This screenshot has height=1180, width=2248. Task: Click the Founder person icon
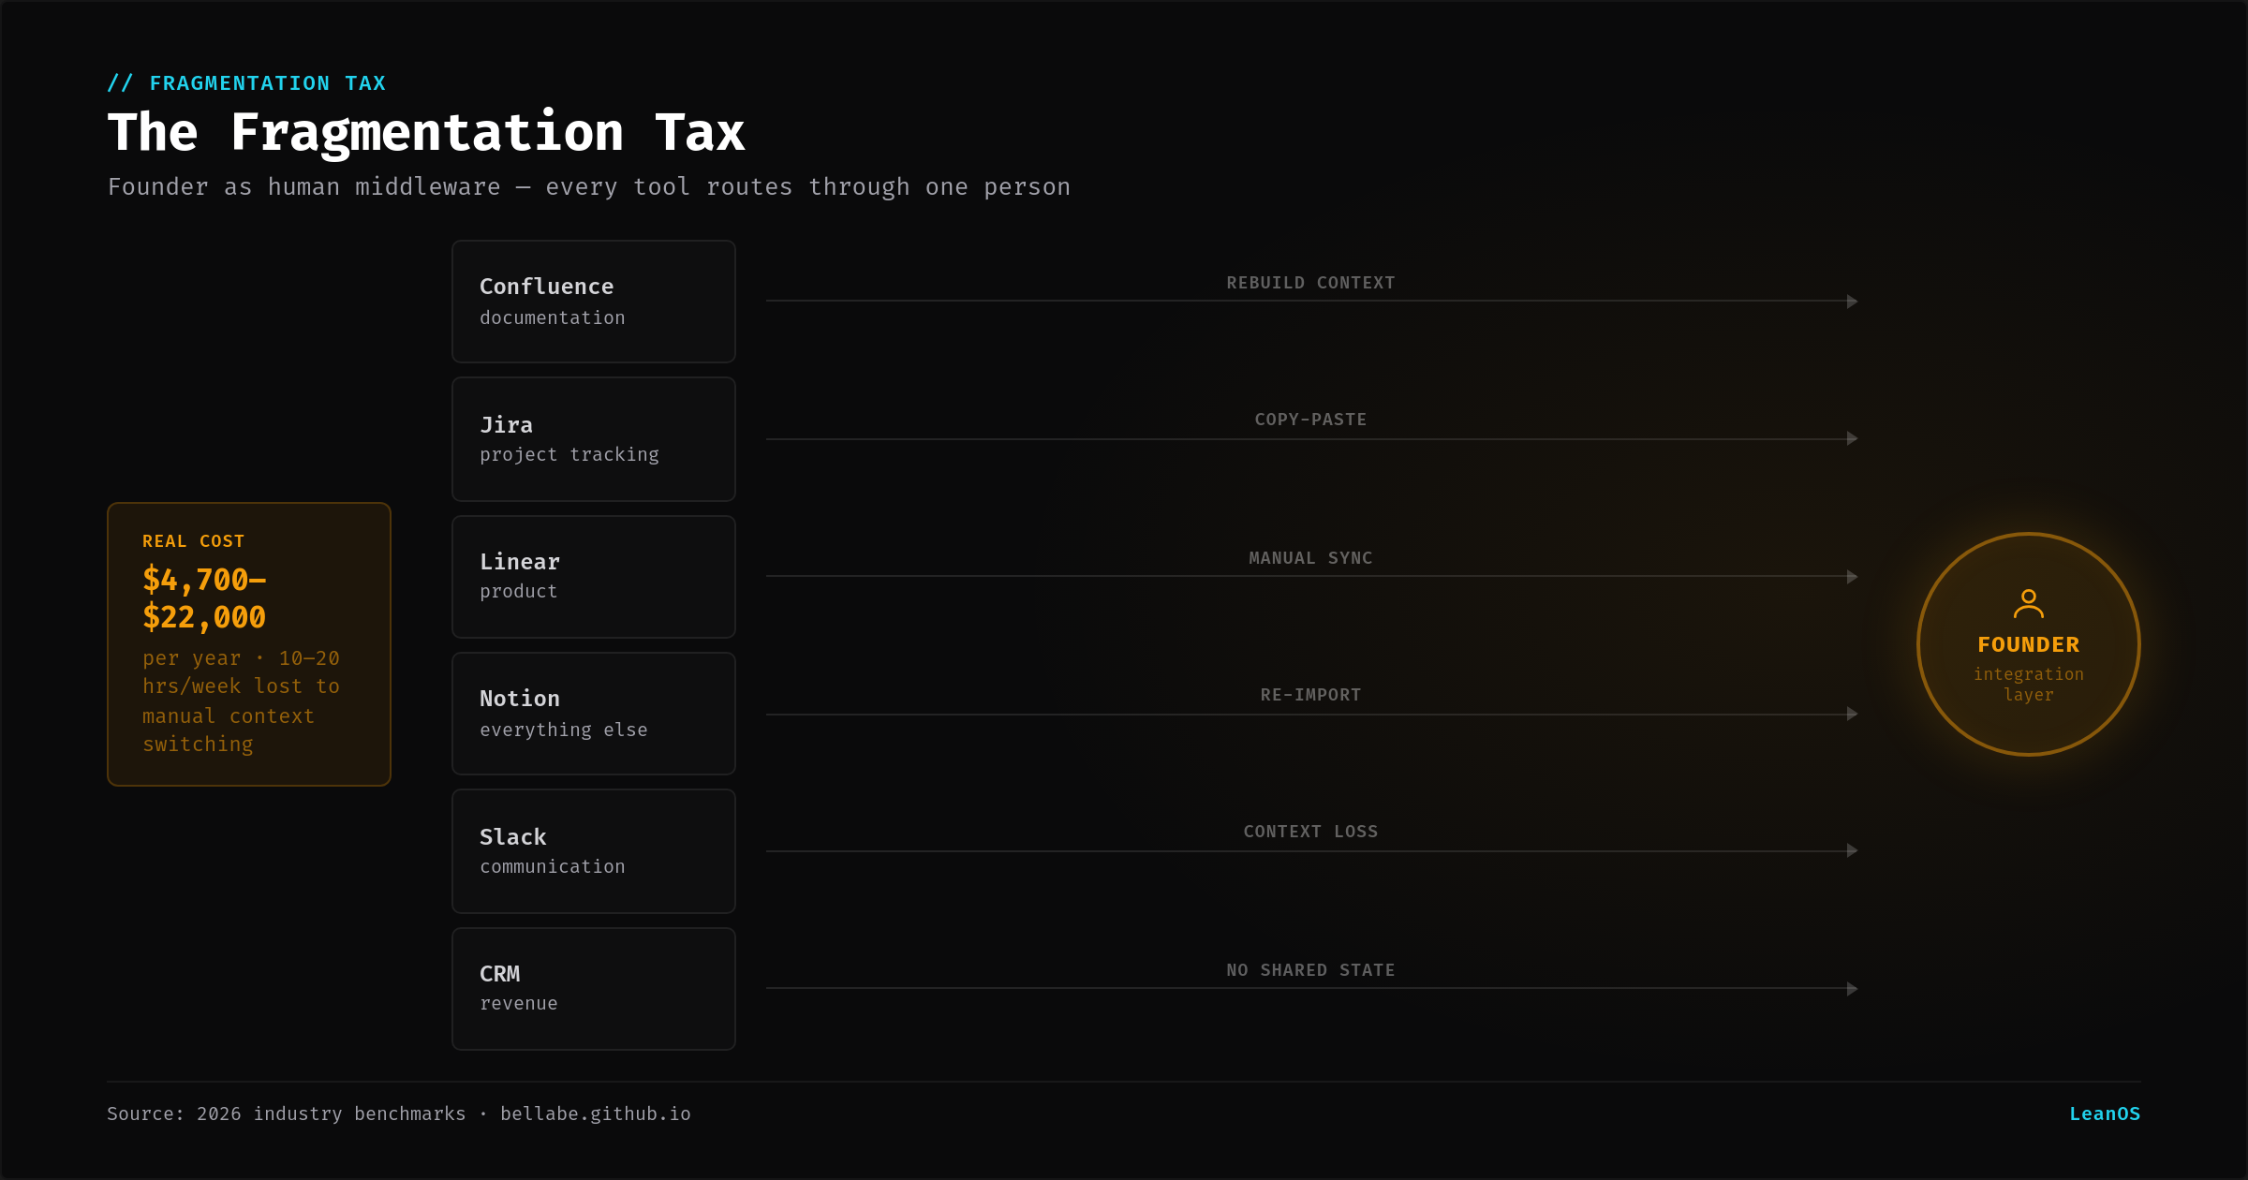click(x=2029, y=603)
